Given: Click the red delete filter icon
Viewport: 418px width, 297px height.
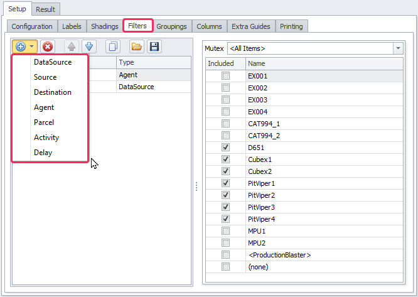Looking at the screenshot, I should 48,47.
